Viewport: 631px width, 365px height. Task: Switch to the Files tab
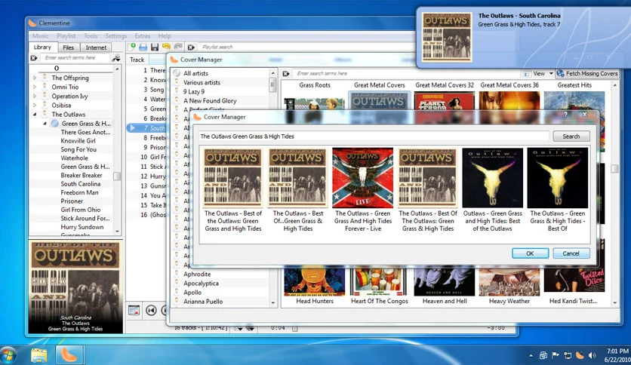pyautogui.click(x=69, y=48)
